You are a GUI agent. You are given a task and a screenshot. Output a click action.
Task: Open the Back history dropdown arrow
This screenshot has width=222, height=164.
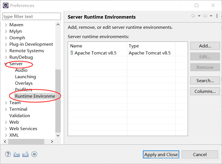199,16
